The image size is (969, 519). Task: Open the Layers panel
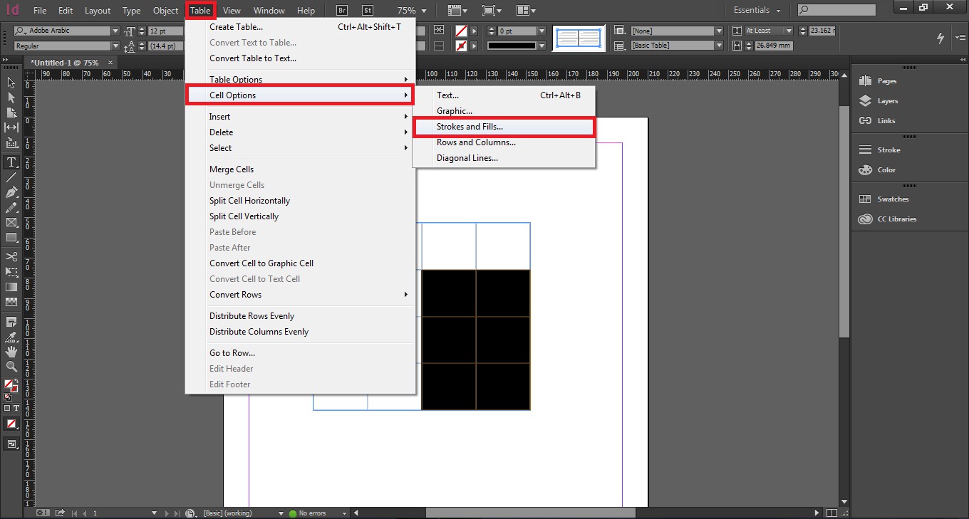(x=887, y=101)
